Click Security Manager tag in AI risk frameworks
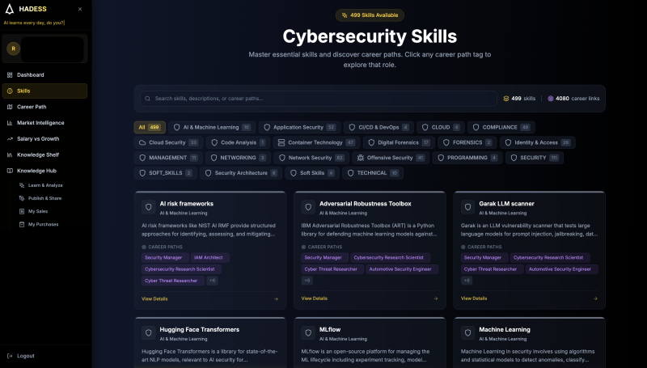The height and width of the screenshot is (368, 647). [x=163, y=258]
